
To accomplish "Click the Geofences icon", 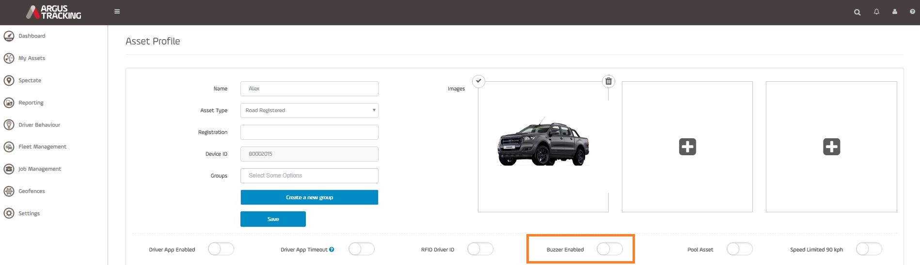I will tap(9, 191).
